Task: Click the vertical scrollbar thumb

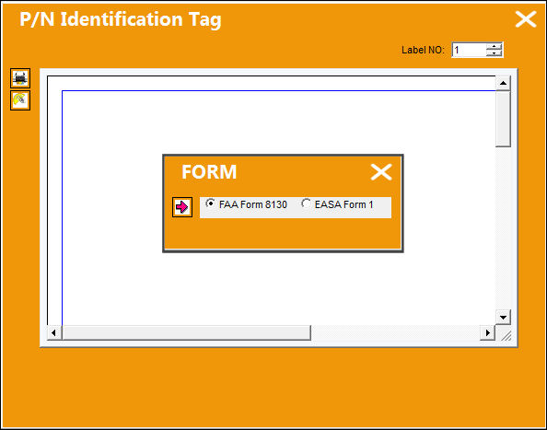Action: click(503, 119)
